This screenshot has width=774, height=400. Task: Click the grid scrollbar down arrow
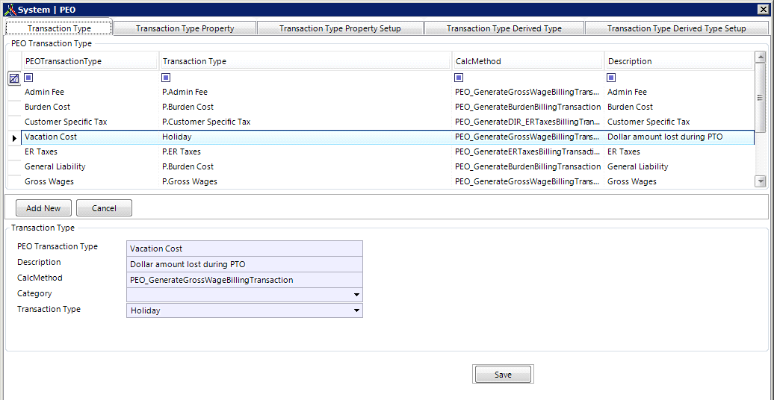coord(761,181)
